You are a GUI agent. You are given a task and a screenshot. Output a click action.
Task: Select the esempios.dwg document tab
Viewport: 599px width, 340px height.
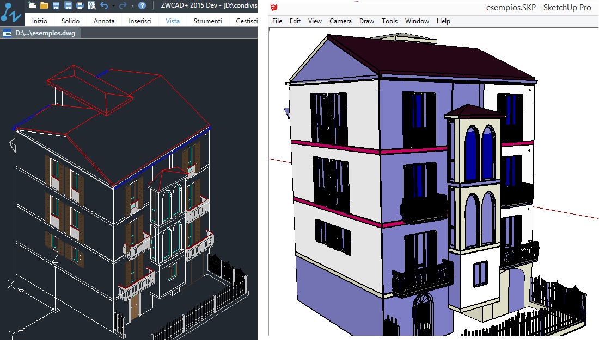point(45,33)
